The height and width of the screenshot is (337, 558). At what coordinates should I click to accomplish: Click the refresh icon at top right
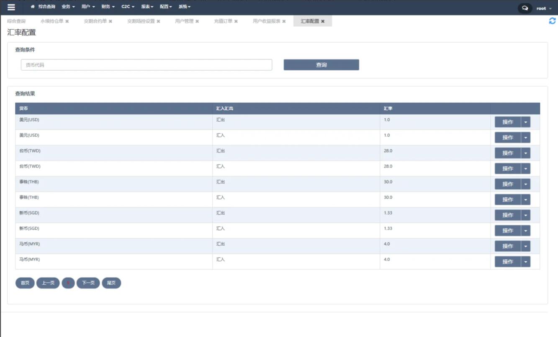coord(552,21)
